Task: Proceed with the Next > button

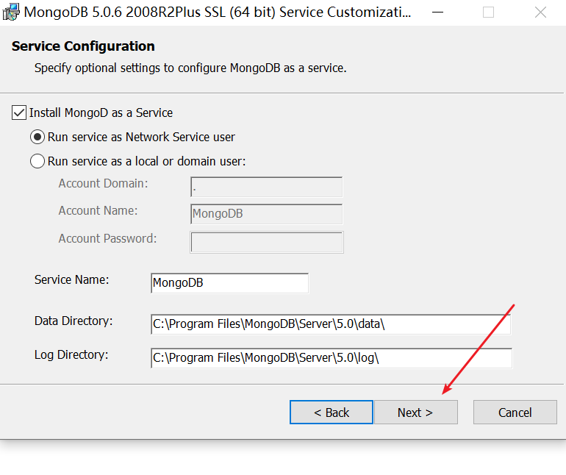Action: [416, 413]
